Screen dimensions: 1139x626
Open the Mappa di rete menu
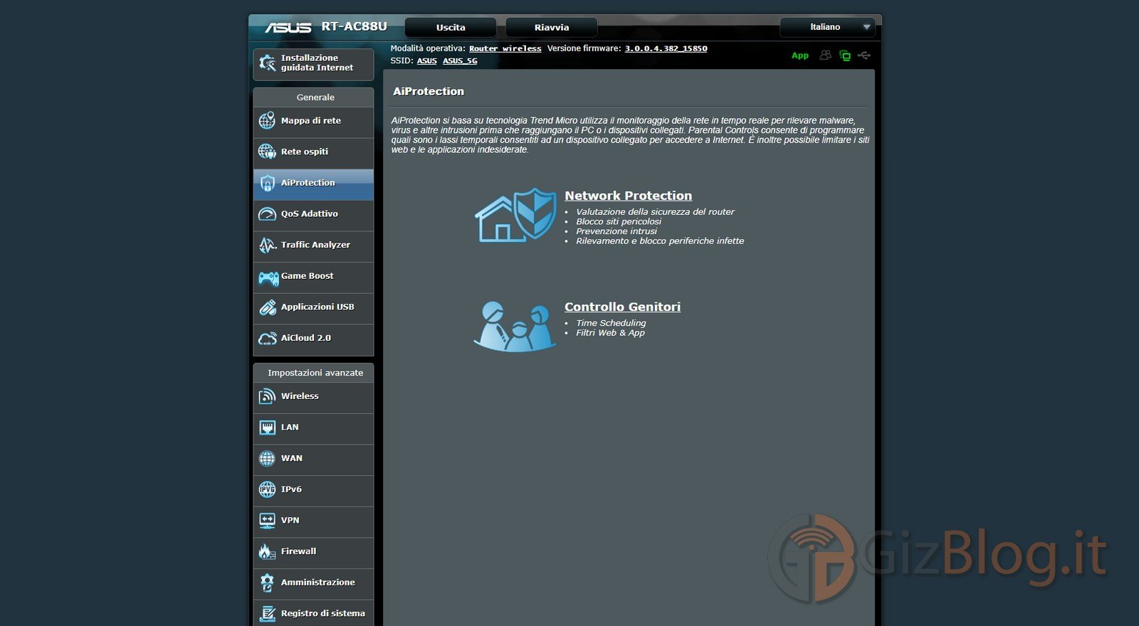click(x=313, y=121)
